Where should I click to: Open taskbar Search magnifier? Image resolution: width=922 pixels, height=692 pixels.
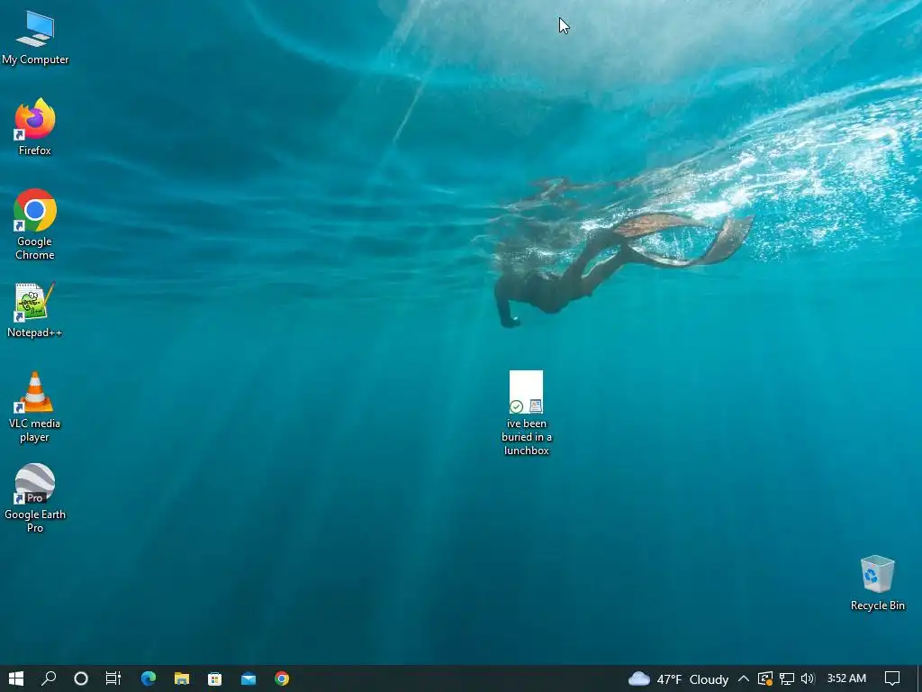click(x=49, y=678)
